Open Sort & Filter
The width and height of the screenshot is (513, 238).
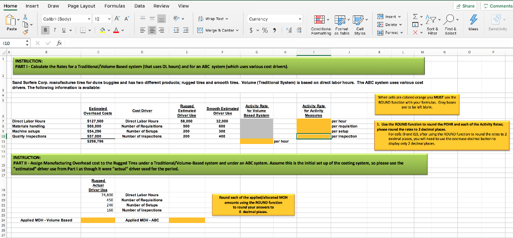pos(432,25)
